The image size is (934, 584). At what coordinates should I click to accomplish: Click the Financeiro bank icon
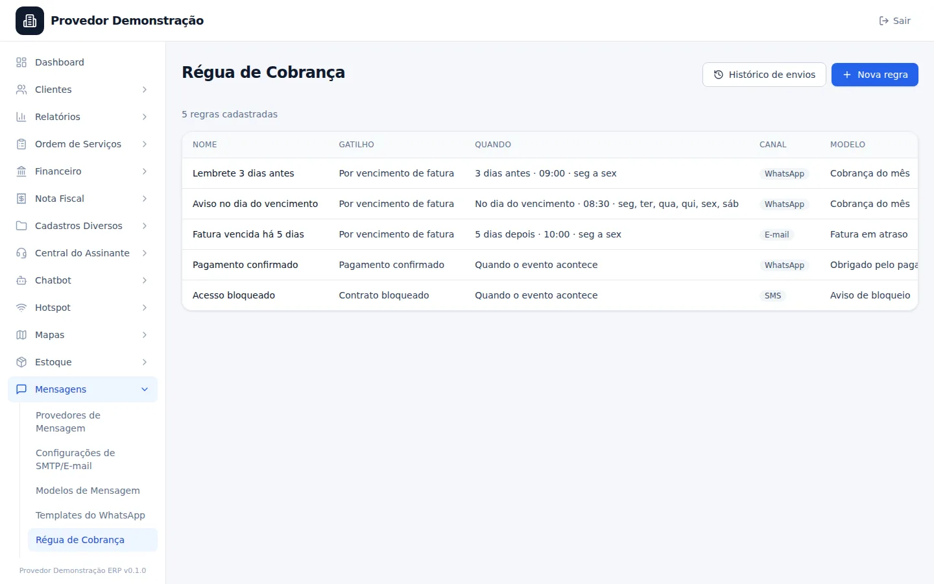tap(21, 171)
